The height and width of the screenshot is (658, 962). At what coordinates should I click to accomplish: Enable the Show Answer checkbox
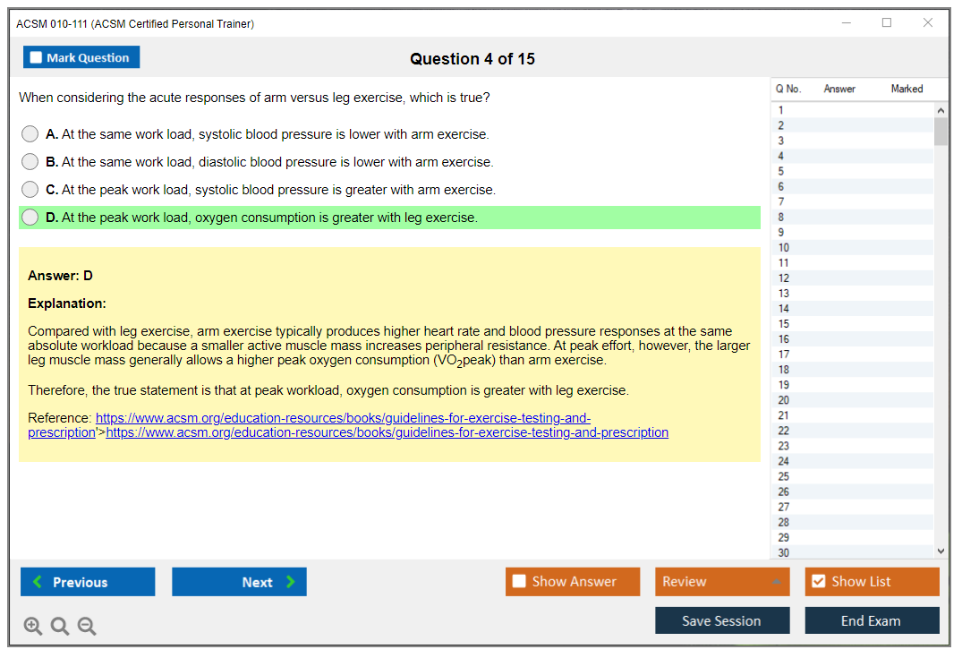pyautogui.click(x=520, y=582)
